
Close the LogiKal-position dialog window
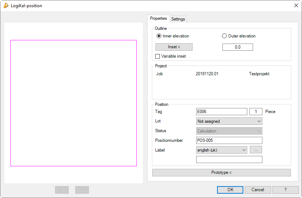point(296,5)
